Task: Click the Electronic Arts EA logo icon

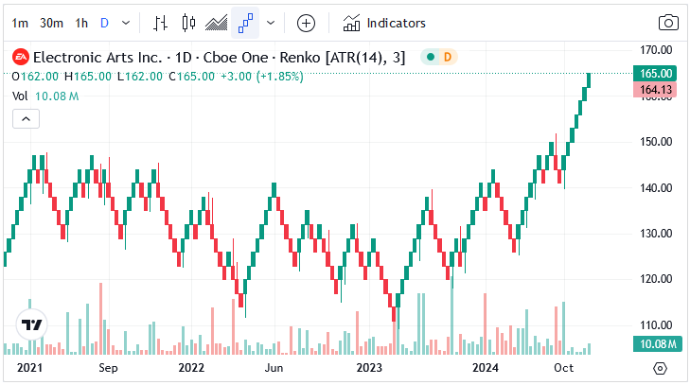Action: point(20,58)
